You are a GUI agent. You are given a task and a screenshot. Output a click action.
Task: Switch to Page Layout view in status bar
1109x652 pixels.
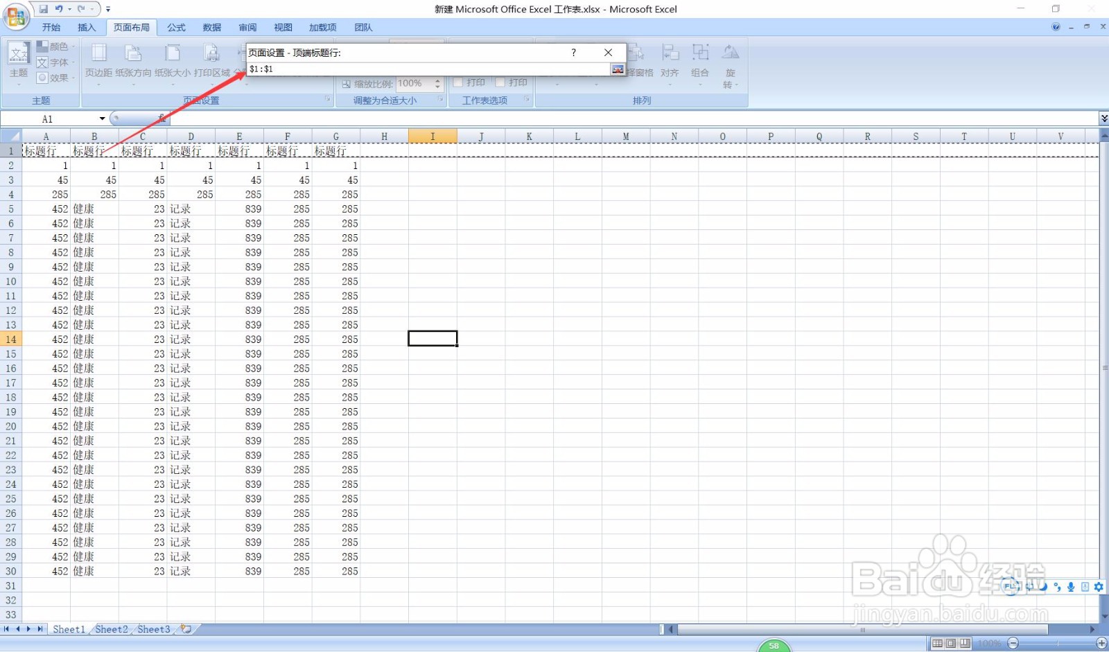tap(951, 644)
